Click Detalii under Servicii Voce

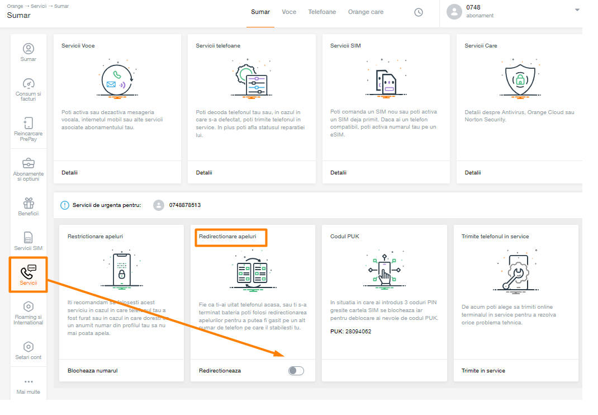(69, 173)
